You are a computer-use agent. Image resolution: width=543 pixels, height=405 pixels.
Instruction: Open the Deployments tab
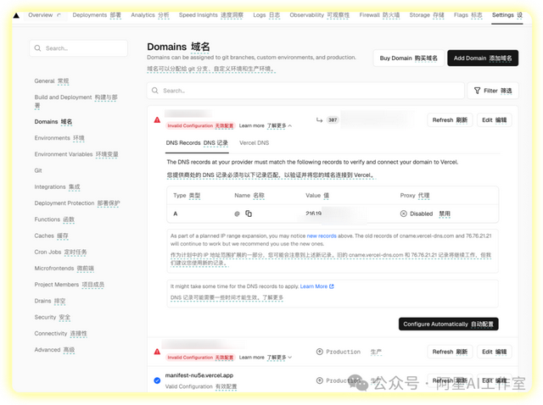pos(97,15)
